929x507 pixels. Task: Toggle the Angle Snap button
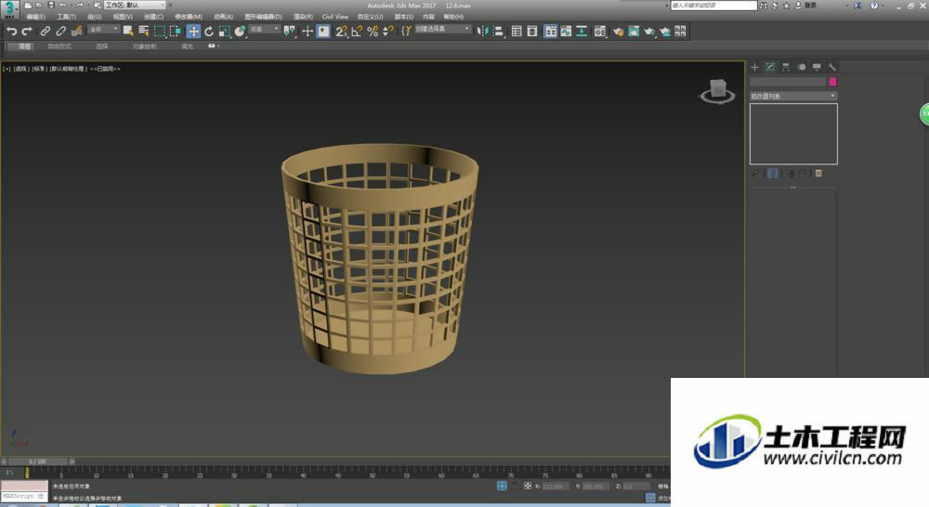(357, 32)
